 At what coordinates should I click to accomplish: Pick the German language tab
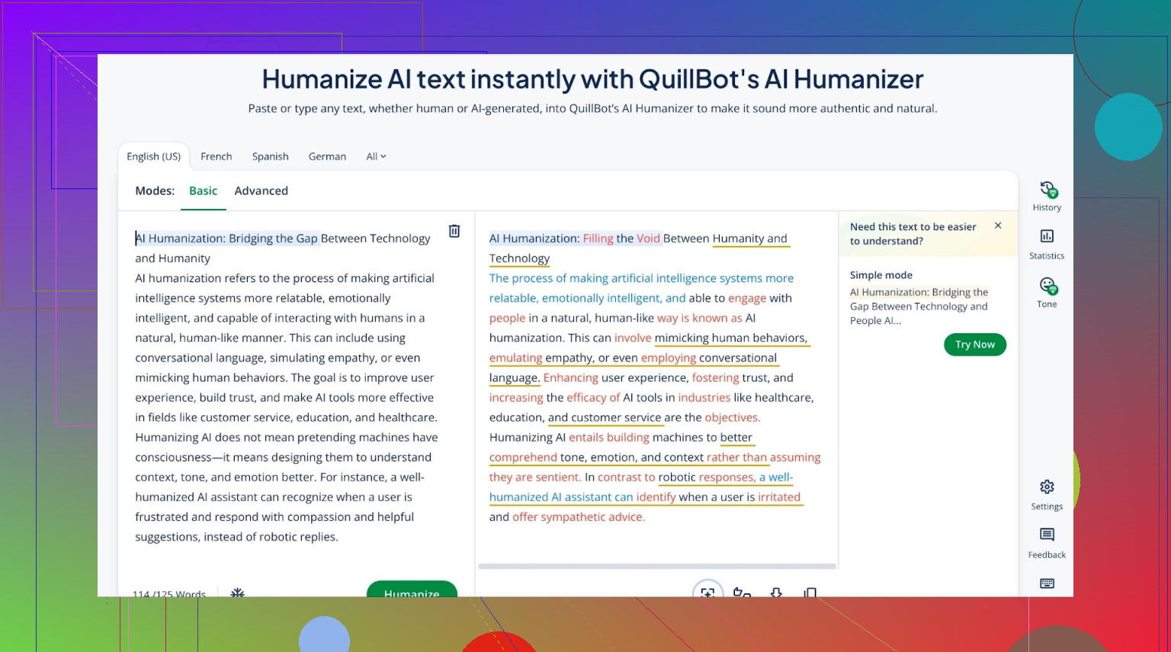coord(327,156)
